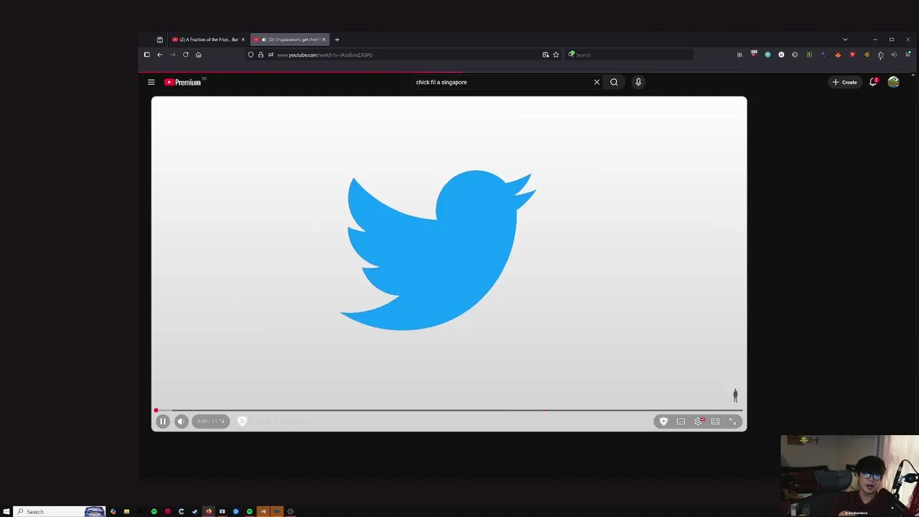Click the video progress bar scrubber
Viewport: 919px width, 517px height.
(156, 411)
